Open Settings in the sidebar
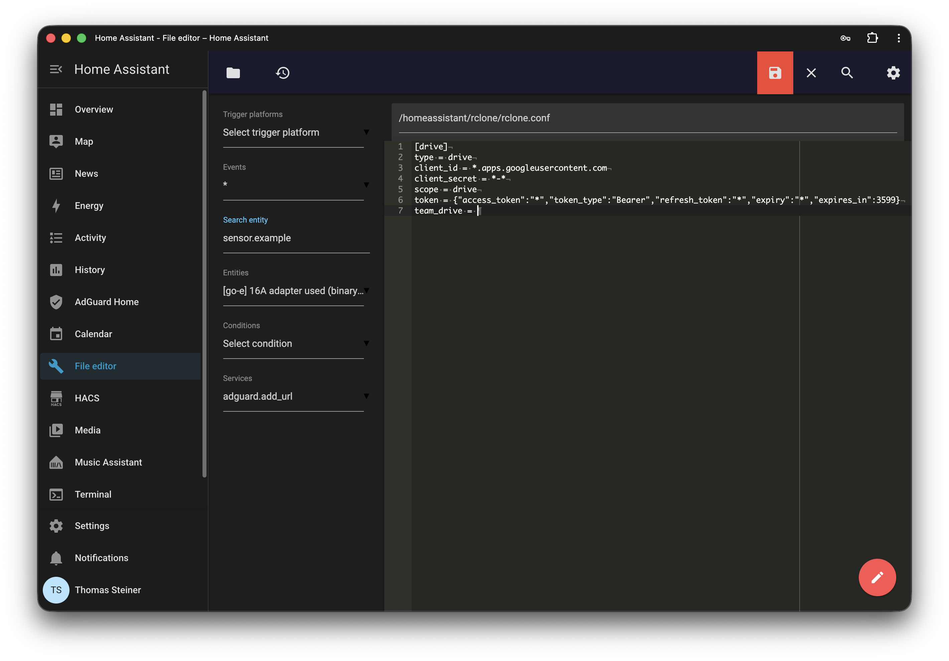 pyautogui.click(x=120, y=526)
